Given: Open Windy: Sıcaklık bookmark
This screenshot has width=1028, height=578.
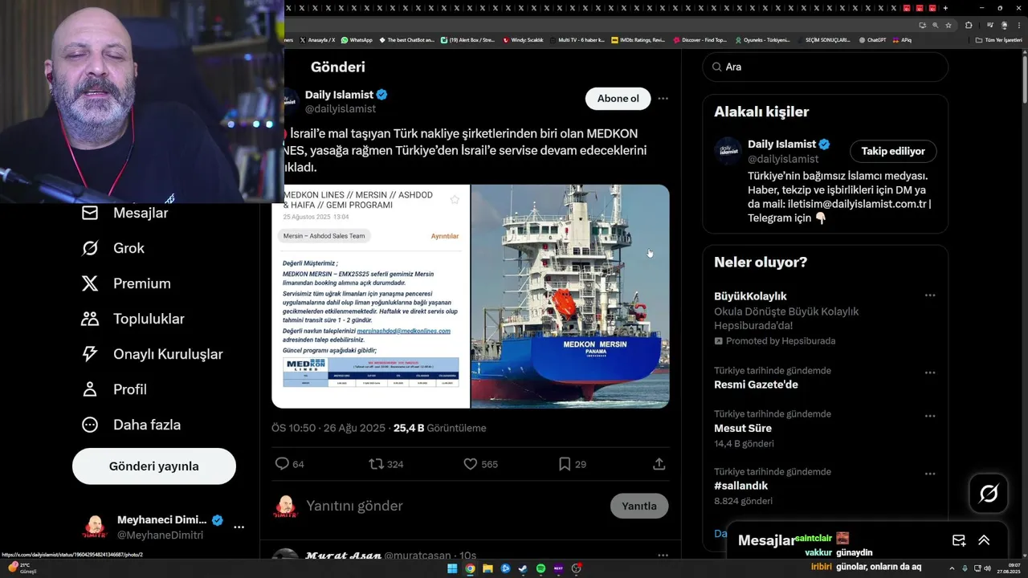Looking at the screenshot, I should (523, 39).
